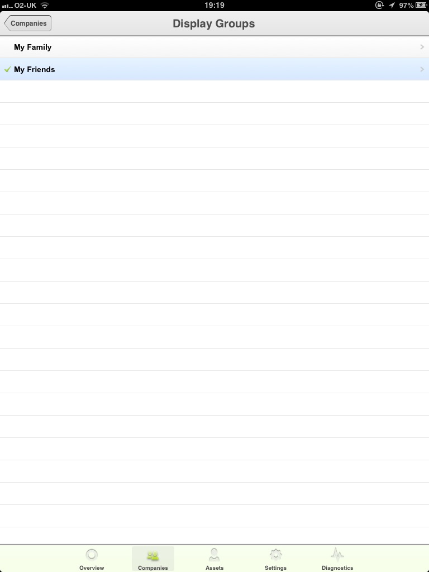The image size is (429, 572).
Task: Open the Overview tab
Action: pos(92,559)
